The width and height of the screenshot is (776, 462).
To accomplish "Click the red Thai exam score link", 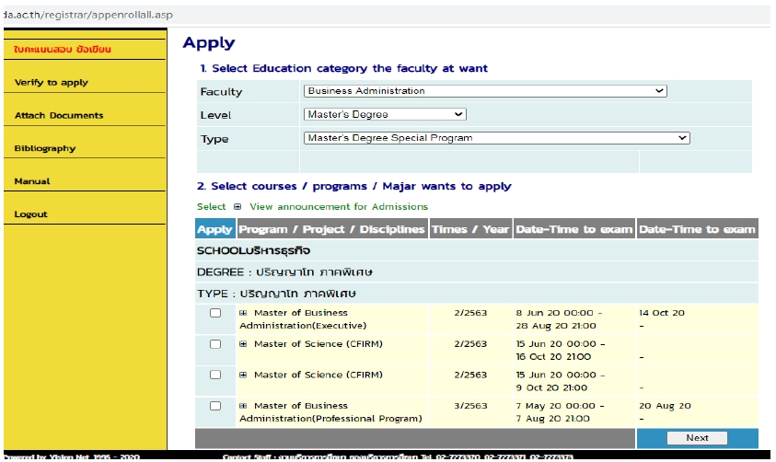I will (x=63, y=50).
